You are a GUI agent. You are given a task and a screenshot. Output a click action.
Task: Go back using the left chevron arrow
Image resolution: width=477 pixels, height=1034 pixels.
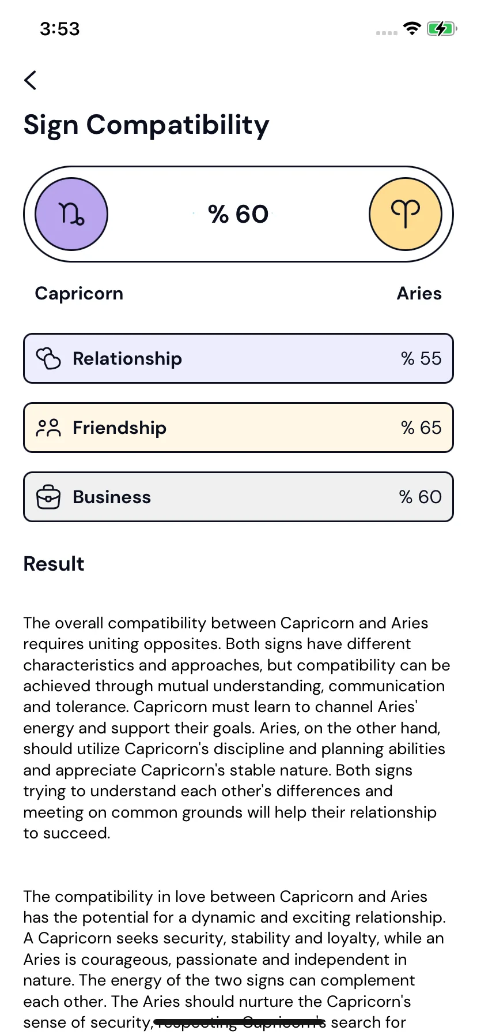coord(31,80)
